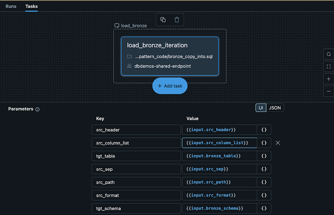The image size is (334, 215).
Task: Clone the selected task with copy icon
Action: click(163, 20)
